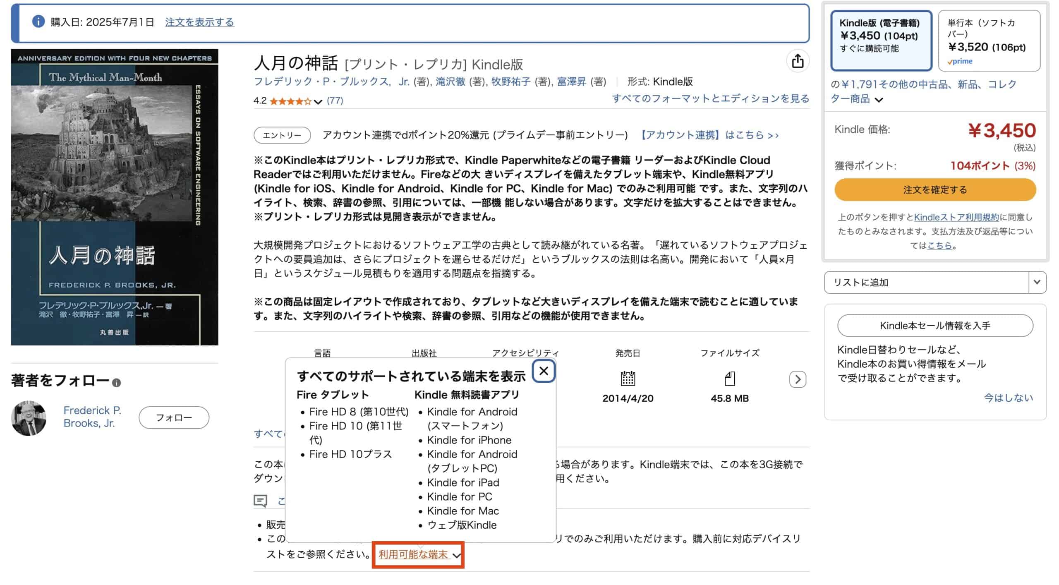
Task: Click the ¥3,450 Kindle price
Action: (x=1002, y=131)
